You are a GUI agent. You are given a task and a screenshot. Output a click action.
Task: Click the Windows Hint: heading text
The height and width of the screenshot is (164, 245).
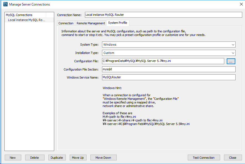click(112, 88)
